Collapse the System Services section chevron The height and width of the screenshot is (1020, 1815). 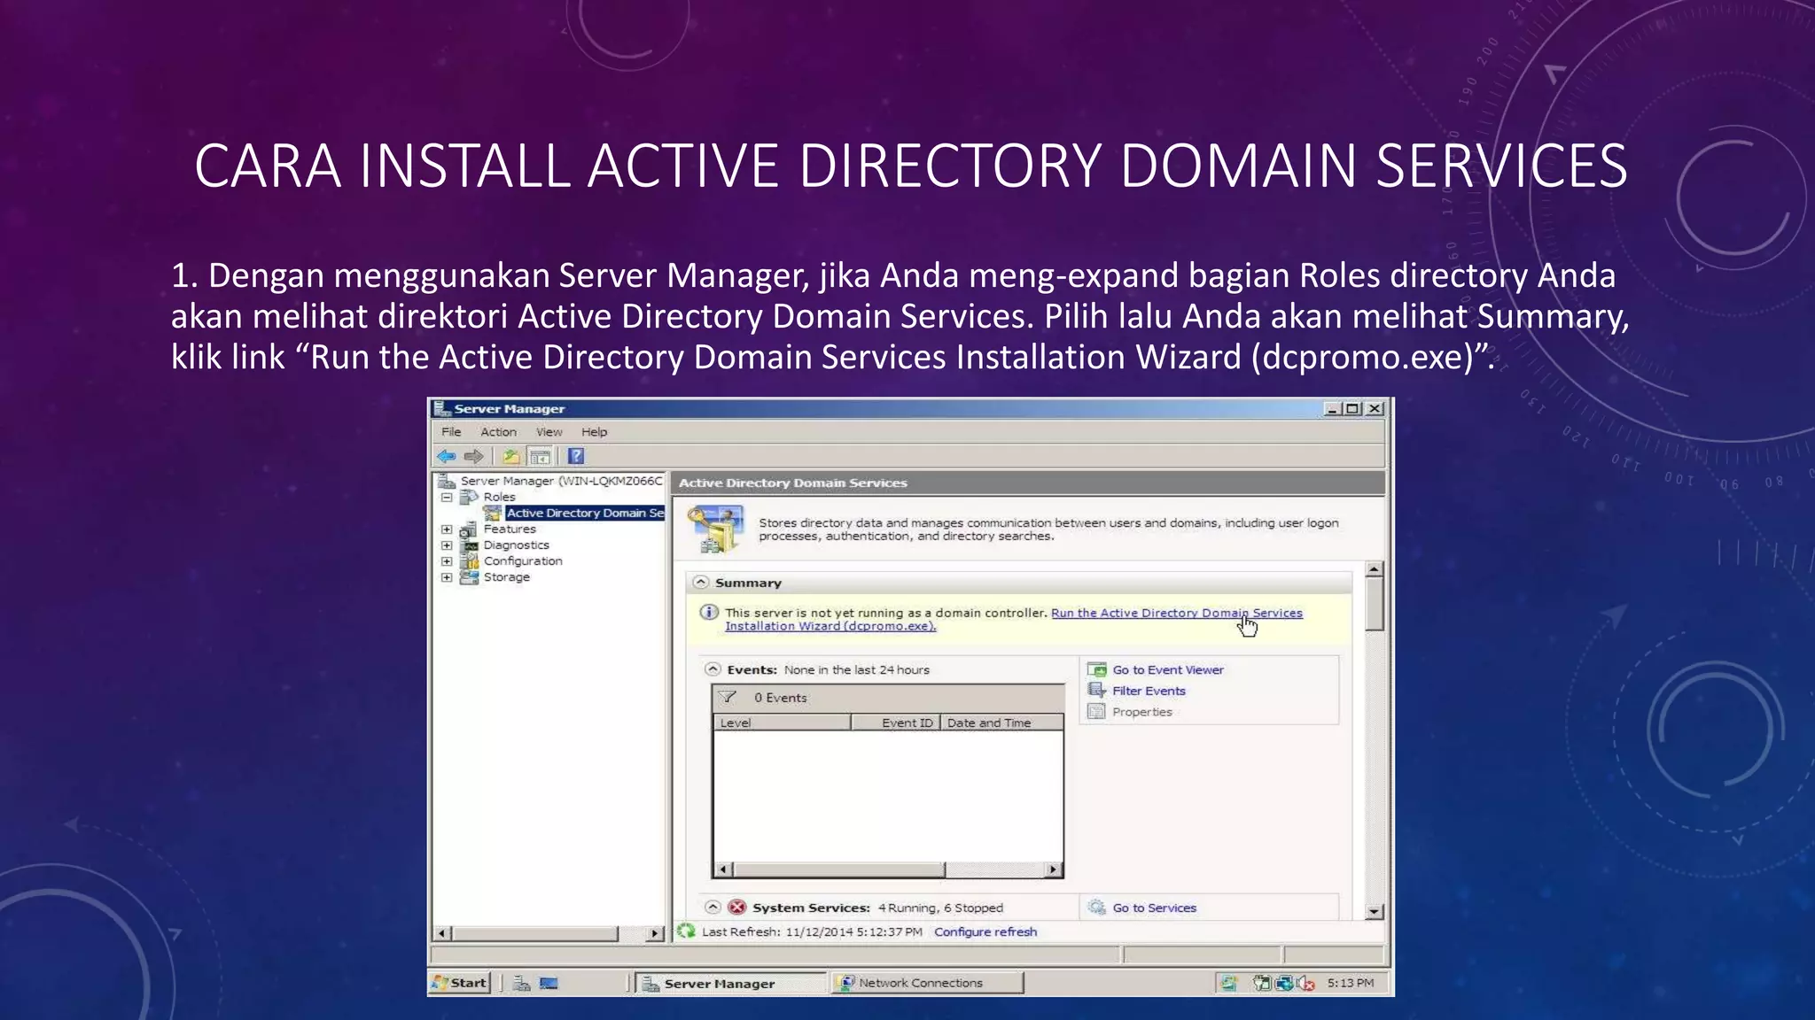pos(713,908)
